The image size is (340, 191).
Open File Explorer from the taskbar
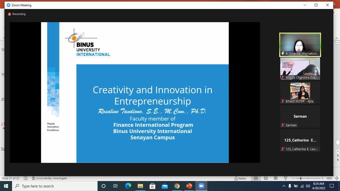140,186
